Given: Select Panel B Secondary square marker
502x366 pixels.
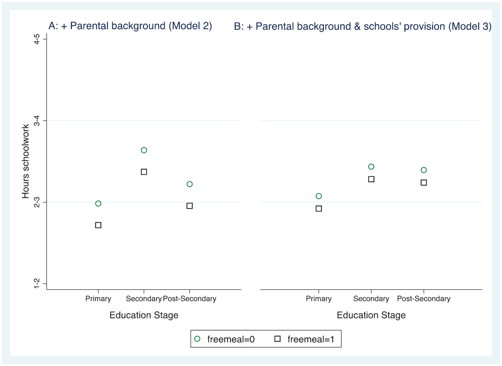Looking at the screenshot, I should coord(371,179).
